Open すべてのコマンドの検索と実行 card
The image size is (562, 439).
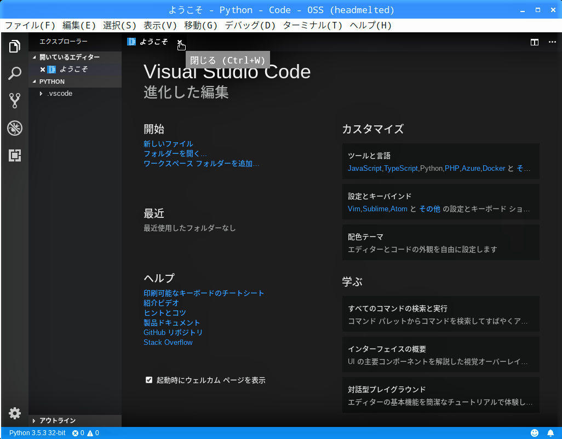pos(441,314)
